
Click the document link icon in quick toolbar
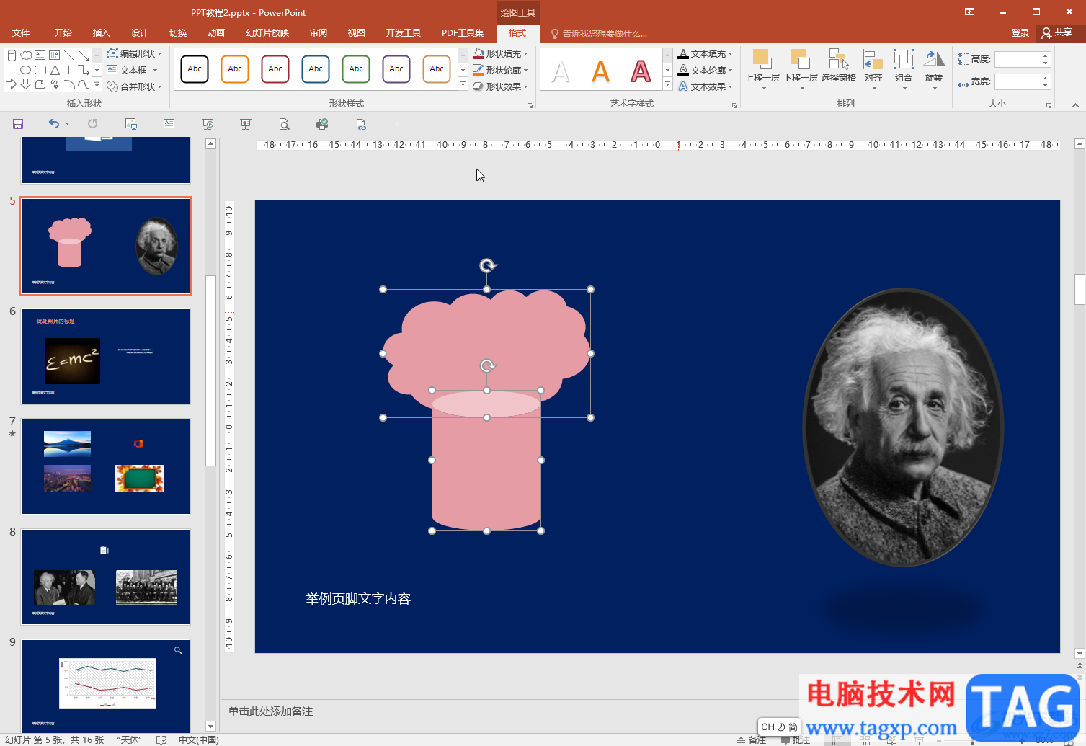360,124
